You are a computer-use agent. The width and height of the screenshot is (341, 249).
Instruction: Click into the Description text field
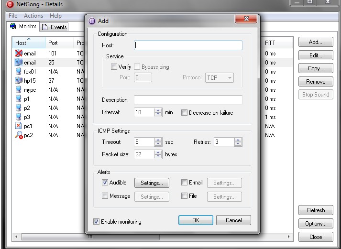click(188, 100)
